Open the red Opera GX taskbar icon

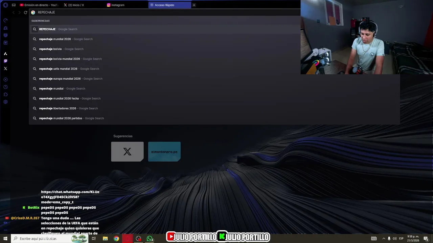tap(128, 239)
